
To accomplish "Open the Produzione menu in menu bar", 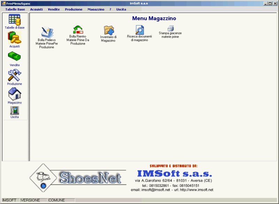I will (74, 9).
